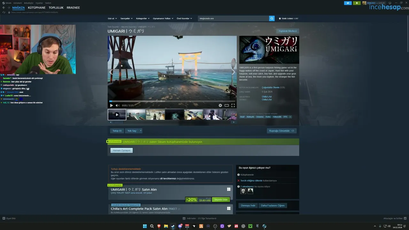The width and height of the screenshot is (409, 230).
Task: Open File Explorer from taskbar
Action: point(166,226)
